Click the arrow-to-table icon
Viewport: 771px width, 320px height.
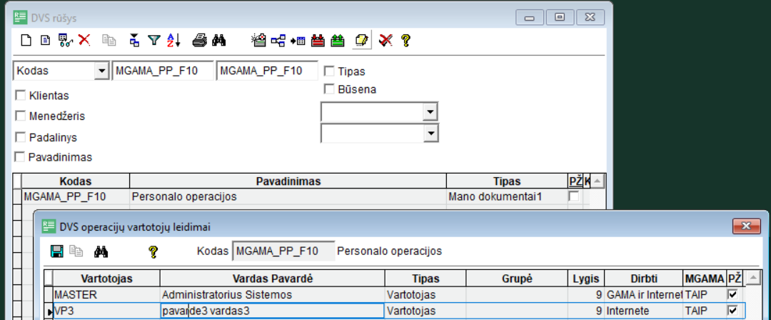point(298,41)
